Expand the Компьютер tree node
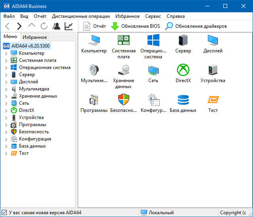 click(6, 53)
